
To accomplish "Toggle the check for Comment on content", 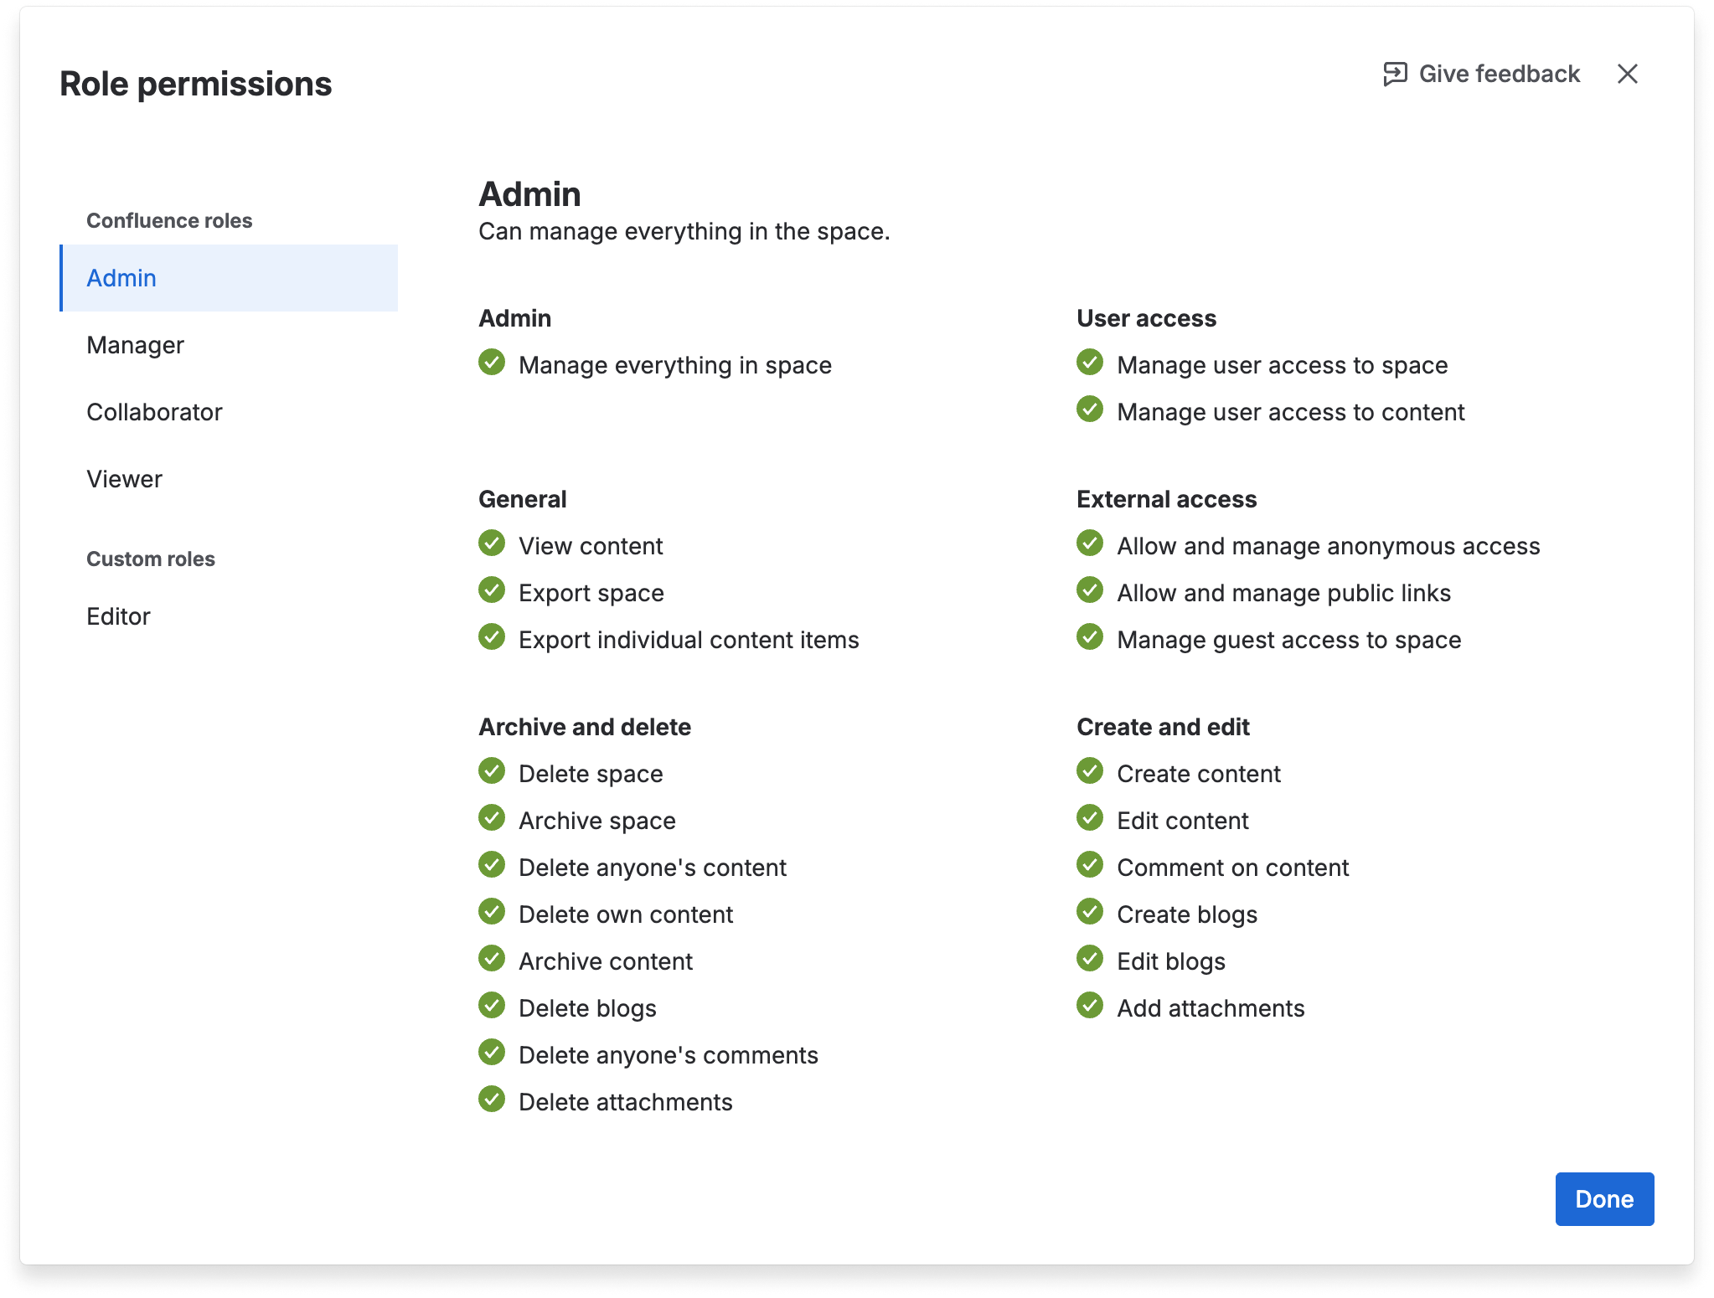I will (x=1090, y=864).
